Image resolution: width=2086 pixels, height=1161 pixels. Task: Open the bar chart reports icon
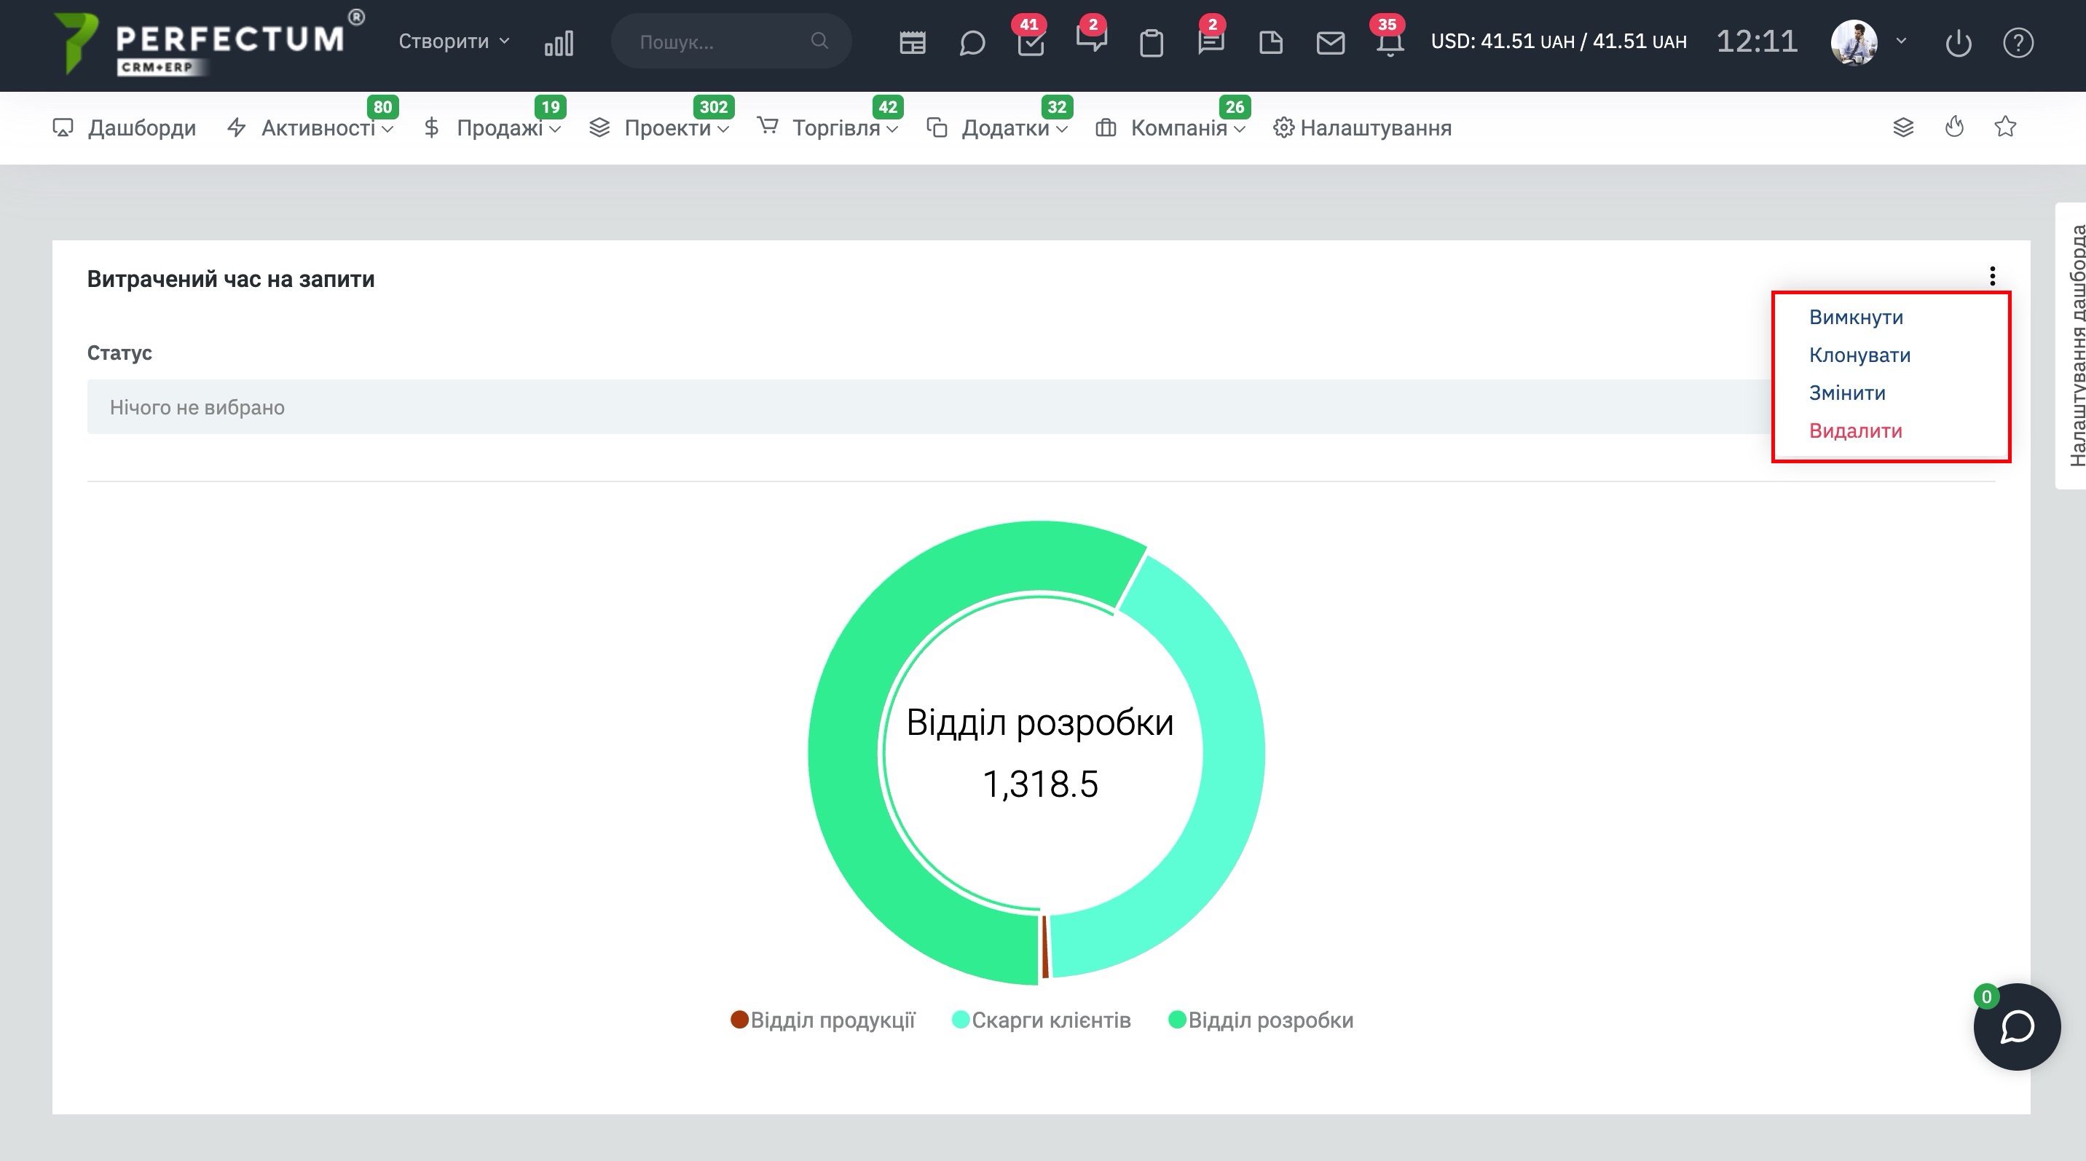559,42
